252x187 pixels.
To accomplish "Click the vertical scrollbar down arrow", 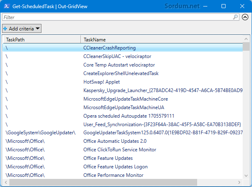I will pyautogui.click(x=246, y=176).
